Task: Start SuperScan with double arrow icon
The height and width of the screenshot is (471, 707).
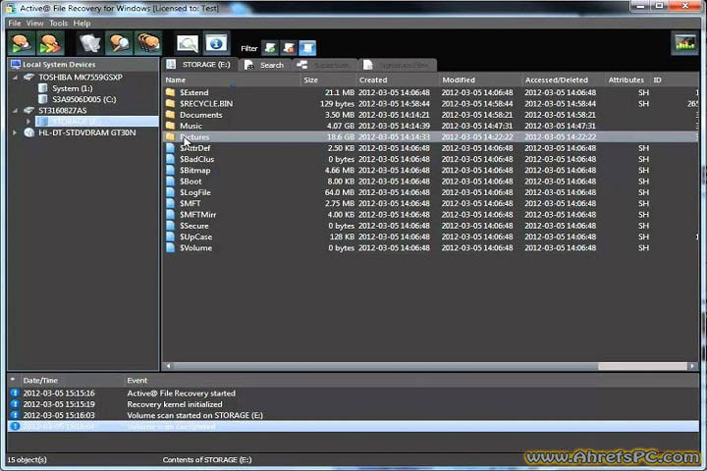Action: click(50, 44)
